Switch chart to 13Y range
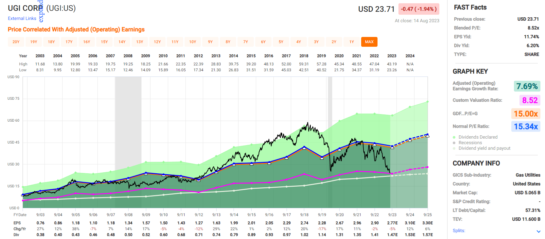The height and width of the screenshot is (239, 545). (x=140, y=42)
